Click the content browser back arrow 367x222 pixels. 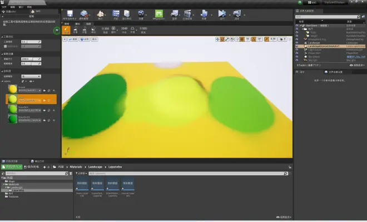[44, 167]
